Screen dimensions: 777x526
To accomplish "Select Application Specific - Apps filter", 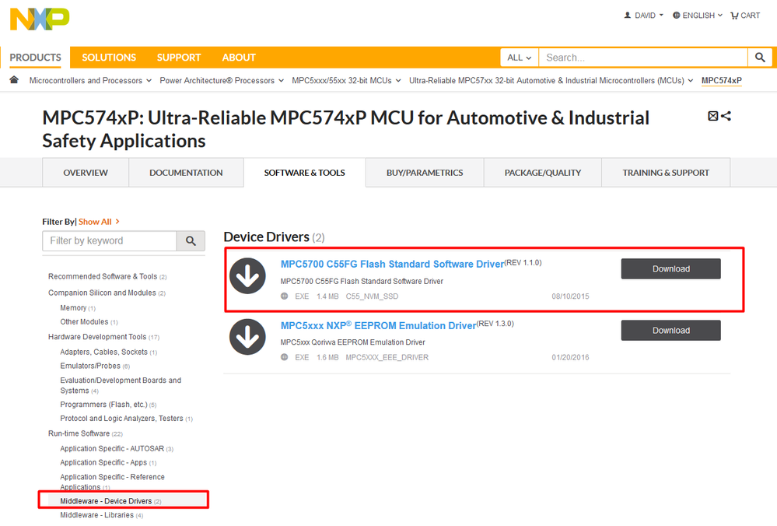I will click(108, 462).
